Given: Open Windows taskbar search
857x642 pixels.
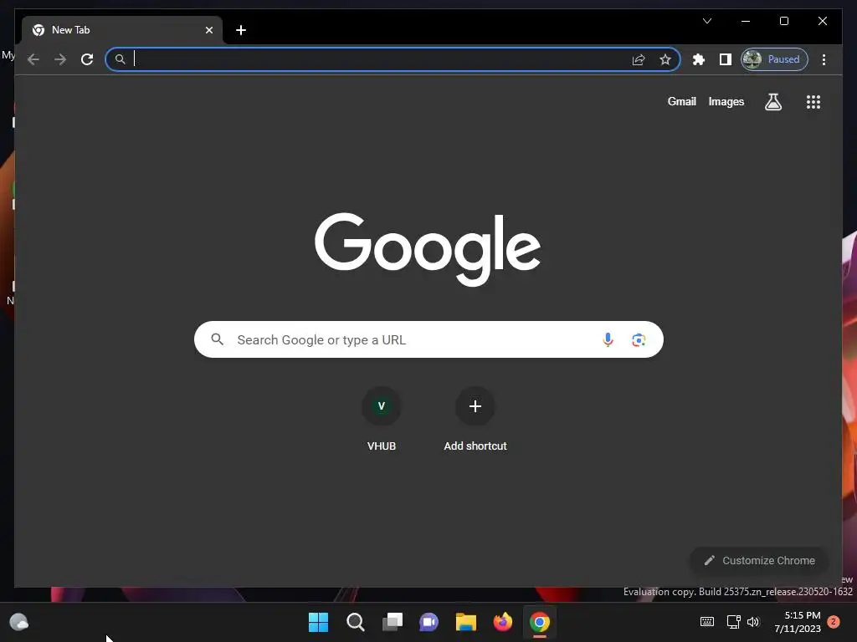Looking at the screenshot, I should click(x=355, y=622).
